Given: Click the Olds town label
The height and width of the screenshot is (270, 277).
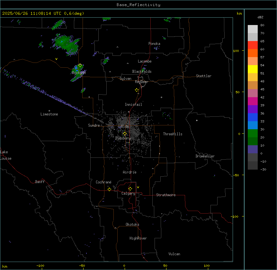Looking at the screenshot, I should tap(125, 126).
